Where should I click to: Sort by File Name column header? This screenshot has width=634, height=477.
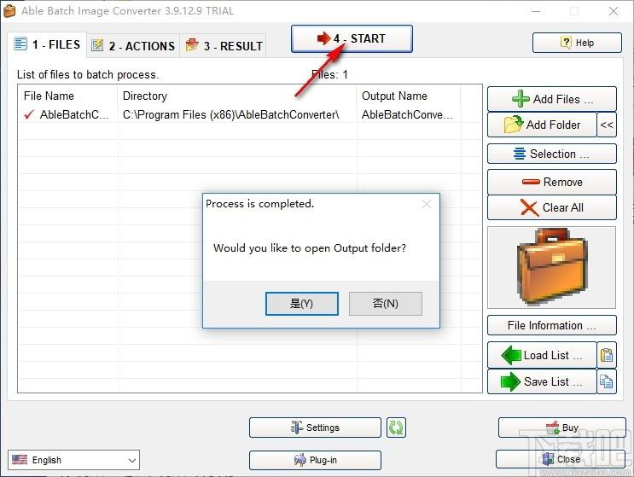pos(68,96)
